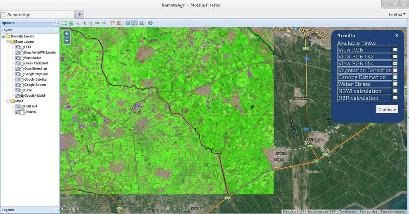Toggle the pencil edit tool

[x=135, y=23]
